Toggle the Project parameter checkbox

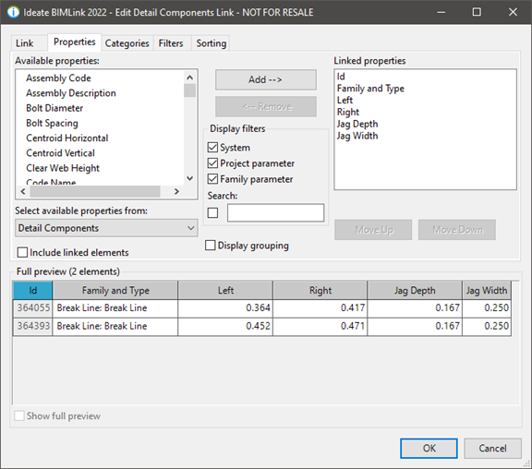(x=212, y=163)
